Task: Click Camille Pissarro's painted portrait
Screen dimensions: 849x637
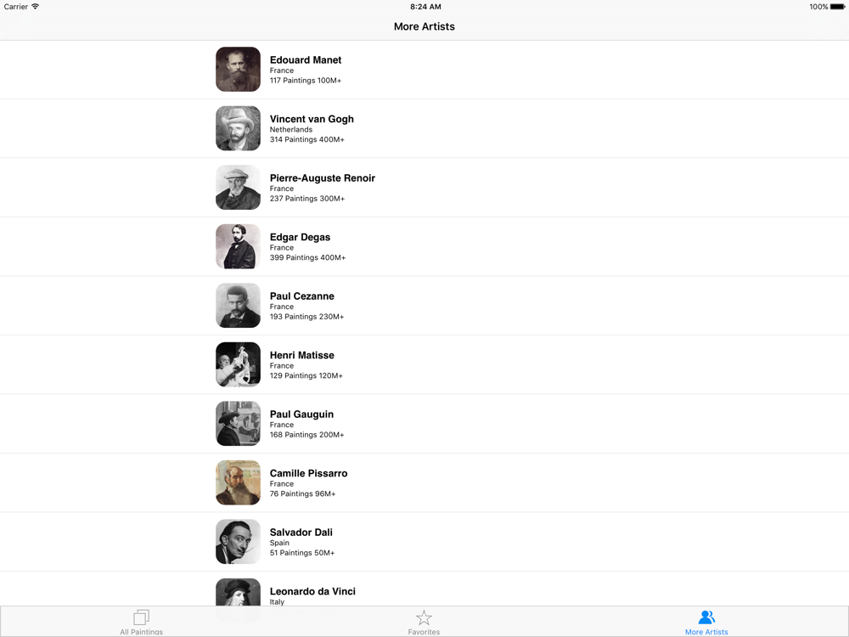Action: click(x=239, y=482)
